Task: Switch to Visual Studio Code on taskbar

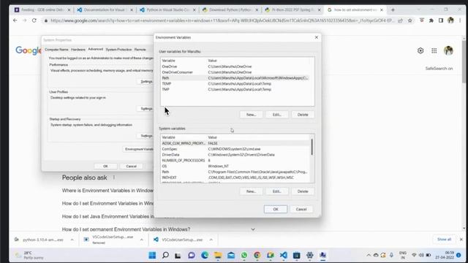Action: (x=284, y=255)
